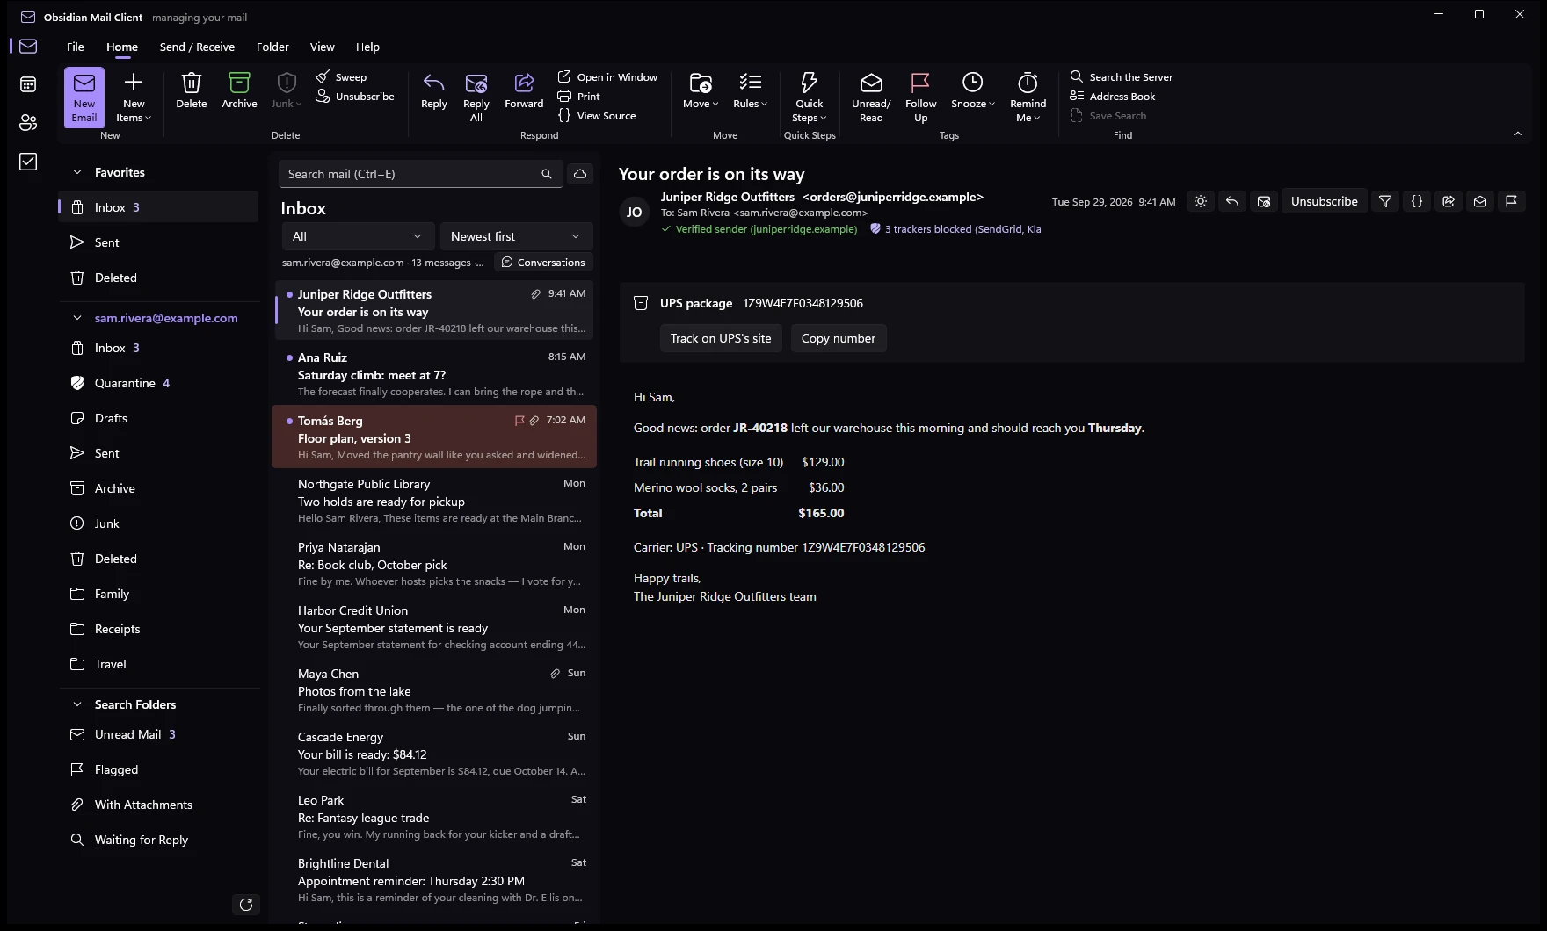
Task: Open the Help tab
Action: pos(367,47)
